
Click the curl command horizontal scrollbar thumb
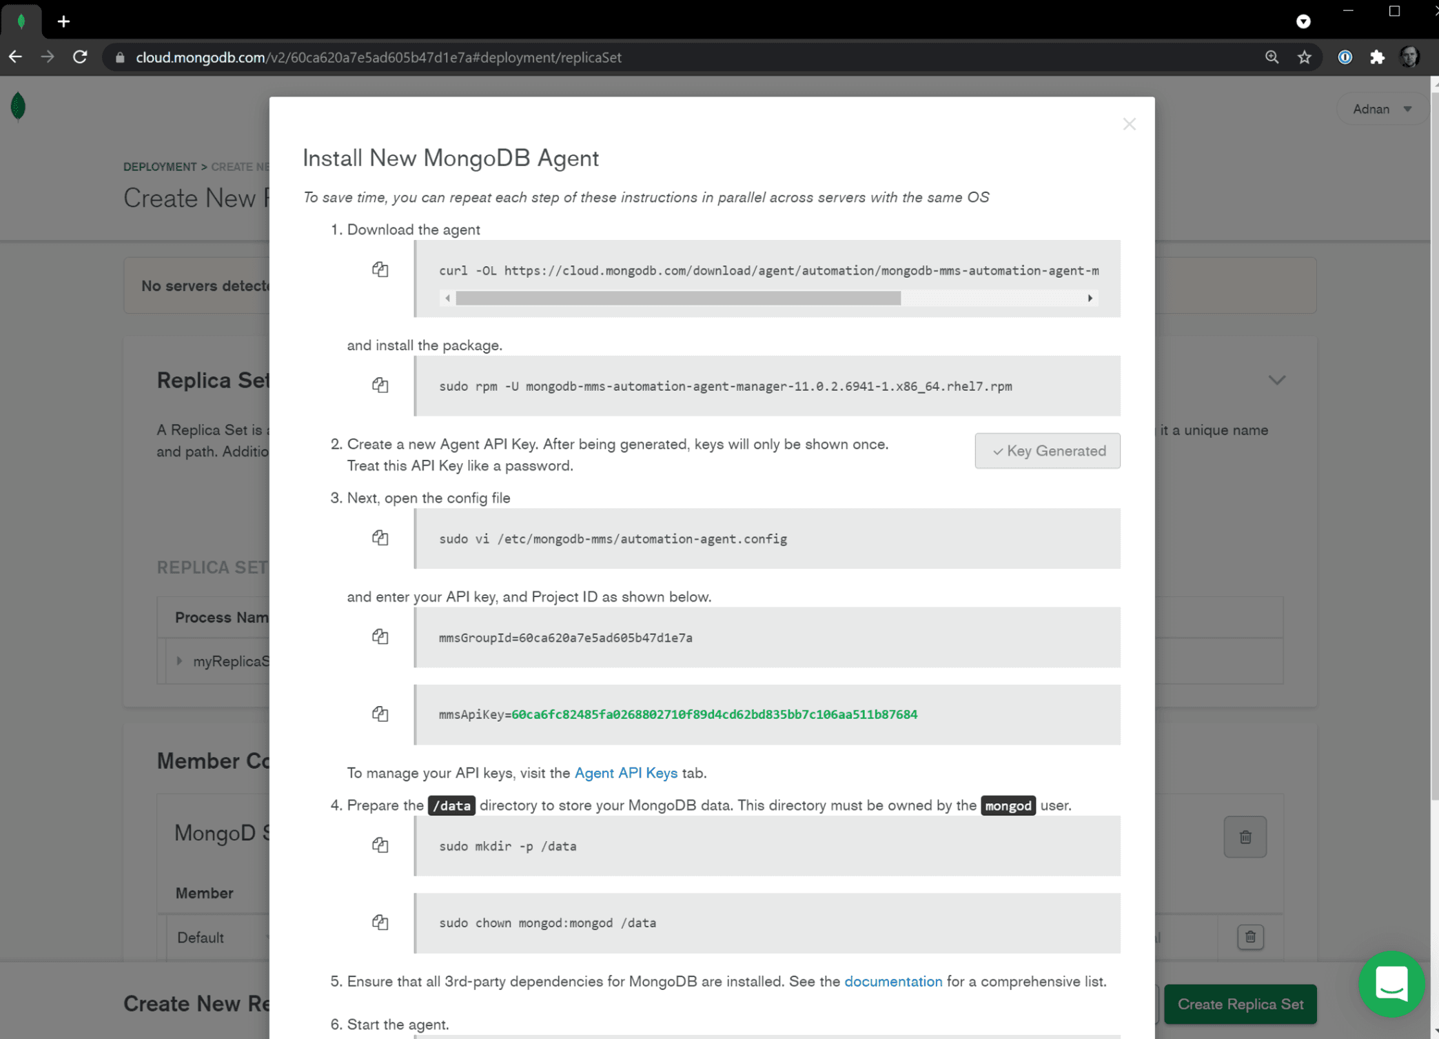tap(677, 299)
